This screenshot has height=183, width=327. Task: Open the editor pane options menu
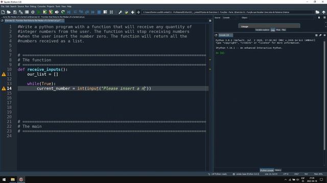[210, 21]
